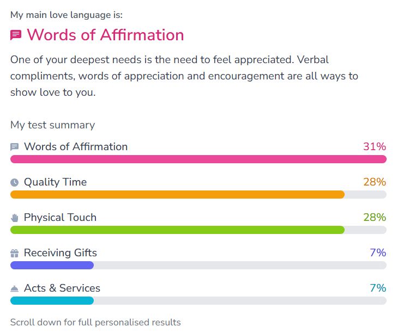Click the pink speech bubble heading icon
397x333 pixels.
click(x=16, y=35)
